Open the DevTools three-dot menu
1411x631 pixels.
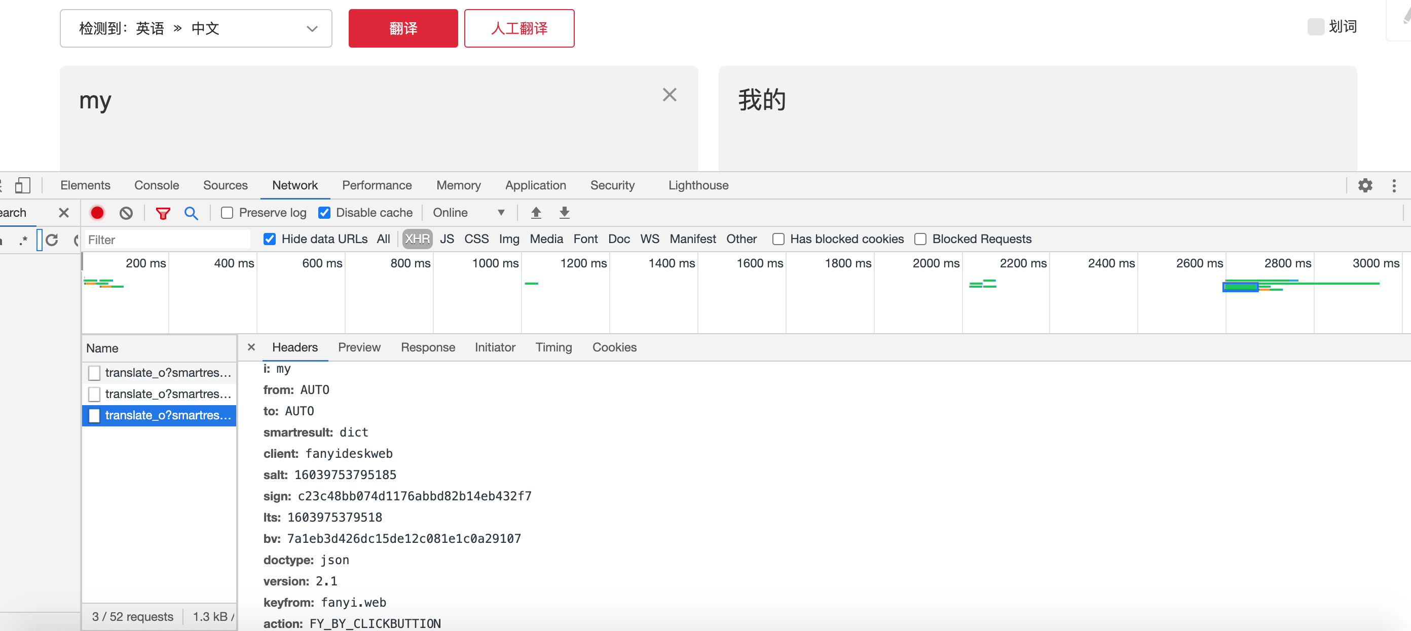[1395, 185]
